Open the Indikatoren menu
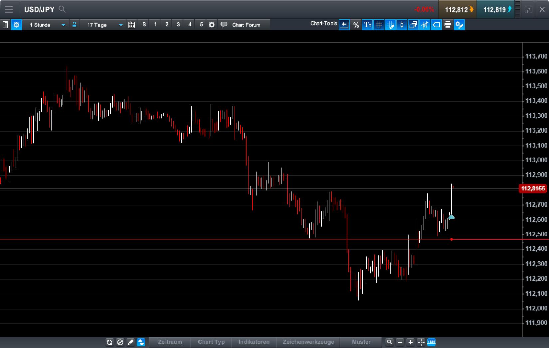This screenshot has height=348, width=549. coord(254,342)
